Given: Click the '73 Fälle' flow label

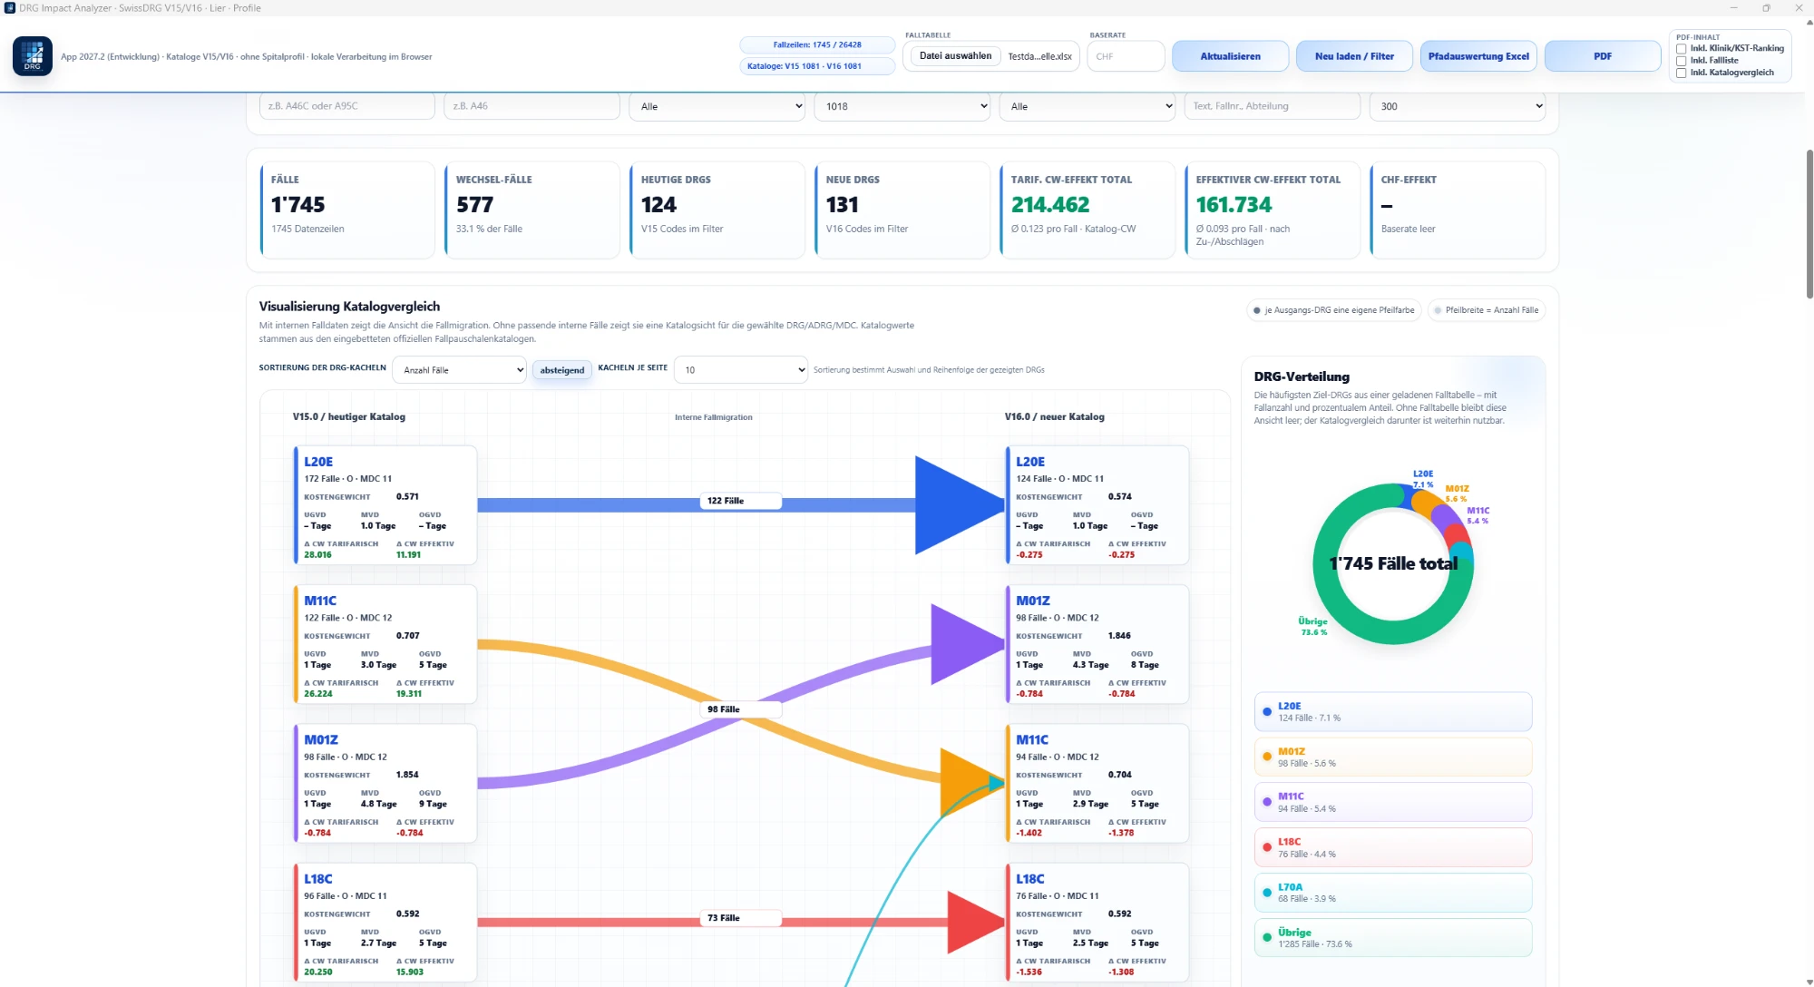Looking at the screenshot, I should point(740,918).
